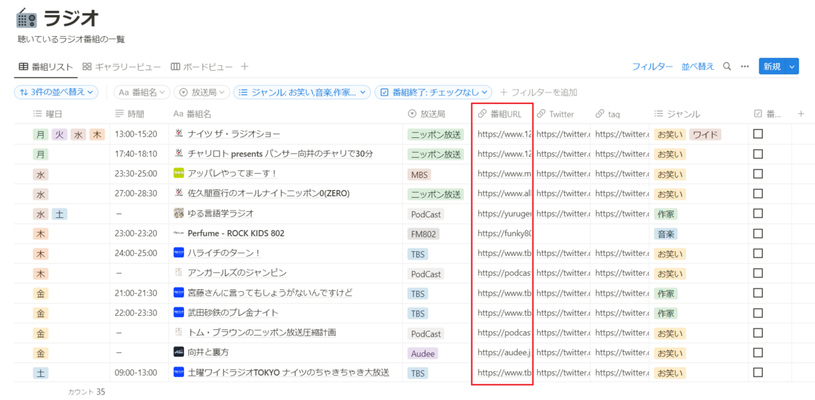
Task: Check 番組終了 for 向井と裏方
Action: (758, 352)
